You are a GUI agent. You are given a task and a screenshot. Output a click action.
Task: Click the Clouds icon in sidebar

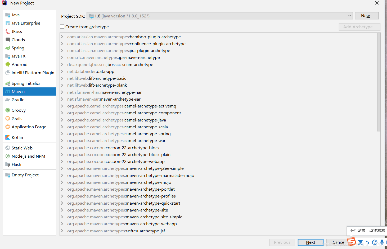(x=8, y=40)
